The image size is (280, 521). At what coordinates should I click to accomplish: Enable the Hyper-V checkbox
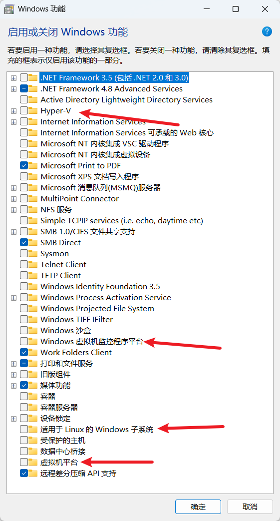[x=24, y=111]
